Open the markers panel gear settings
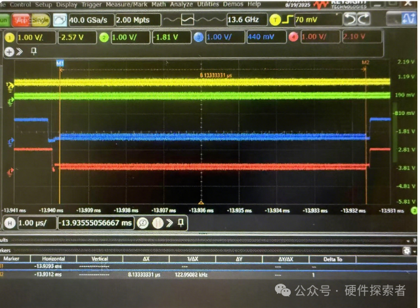Image resolution: width=420 pixels, height=308 pixels. (x=407, y=251)
